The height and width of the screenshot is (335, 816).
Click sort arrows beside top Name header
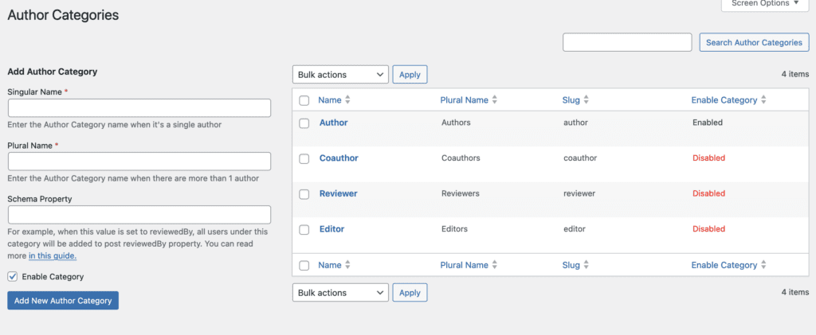point(347,100)
